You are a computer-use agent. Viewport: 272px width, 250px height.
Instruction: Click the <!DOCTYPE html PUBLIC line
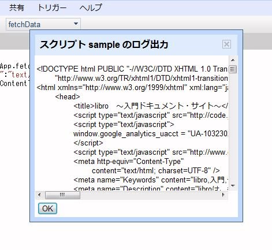132,69
